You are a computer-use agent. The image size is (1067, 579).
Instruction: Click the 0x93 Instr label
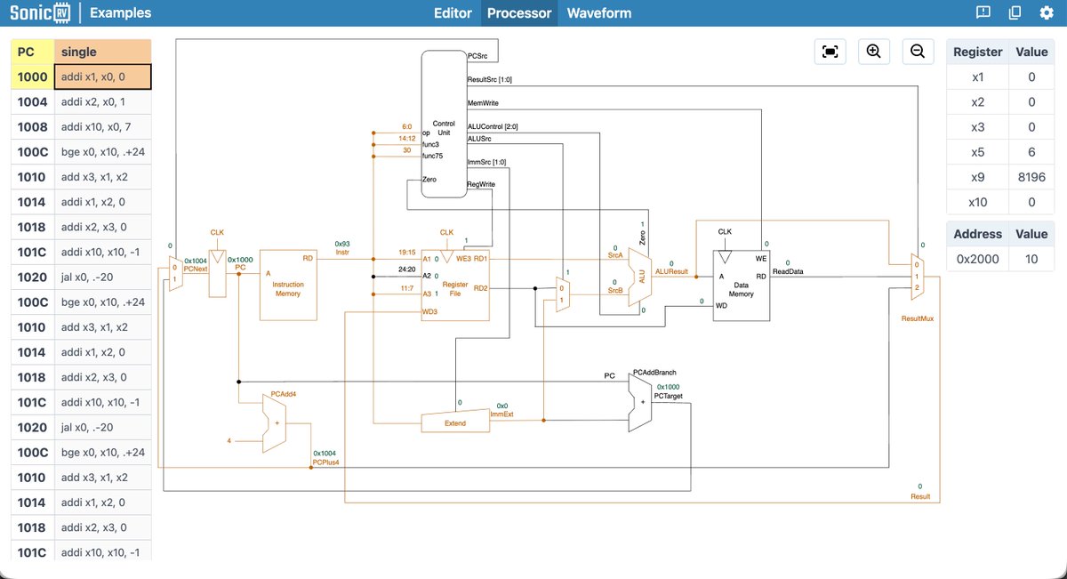click(x=342, y=247)
